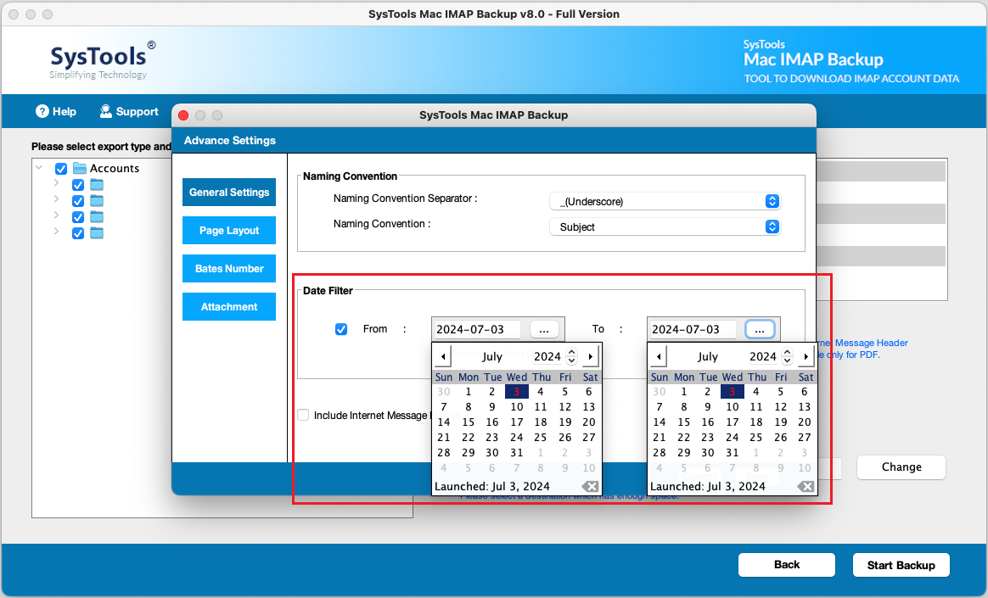Image resolution: width=988 pixels, height=598 pixels.
Task: Switch to Page Layout tab
Action: tap(228, 231)
